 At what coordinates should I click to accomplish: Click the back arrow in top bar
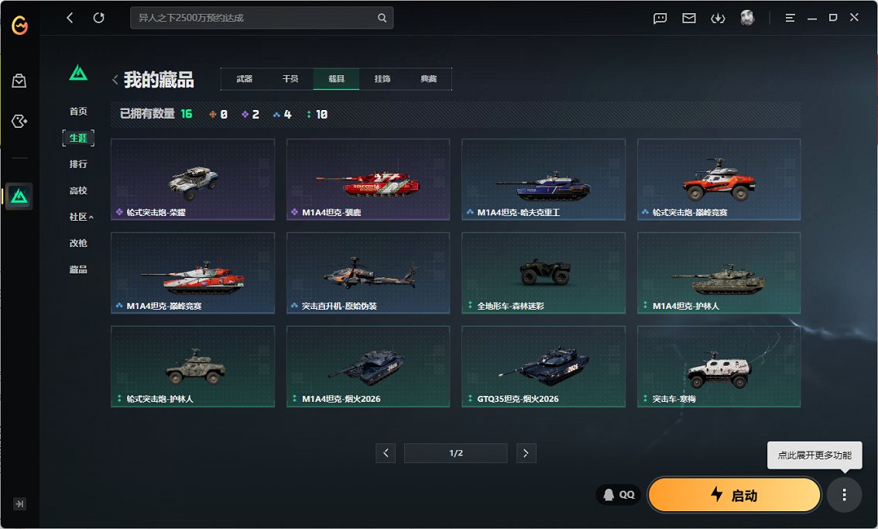click(70, 18)
